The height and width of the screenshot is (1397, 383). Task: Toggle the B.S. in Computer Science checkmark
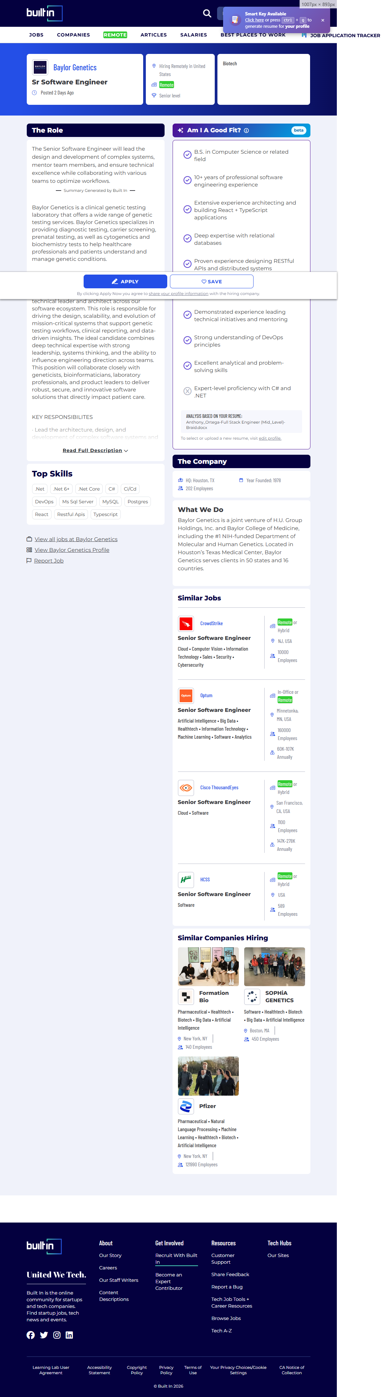pyautogui.click(x=187, y=155)
